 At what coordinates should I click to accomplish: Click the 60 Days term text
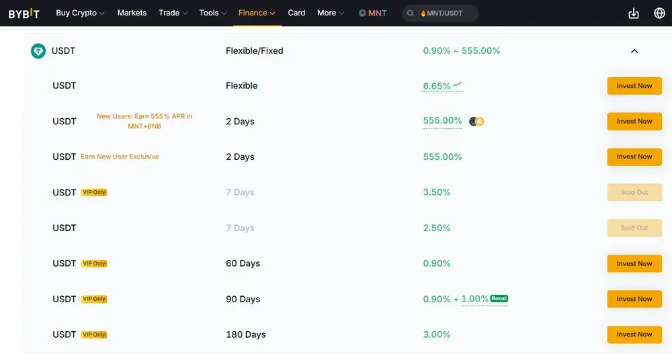click(243, 263)
